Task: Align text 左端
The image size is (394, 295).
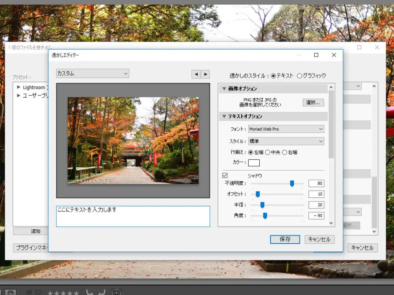Action: [251, 152]
